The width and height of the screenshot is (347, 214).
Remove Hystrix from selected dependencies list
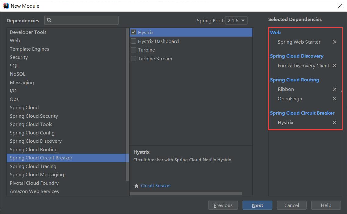334,122
